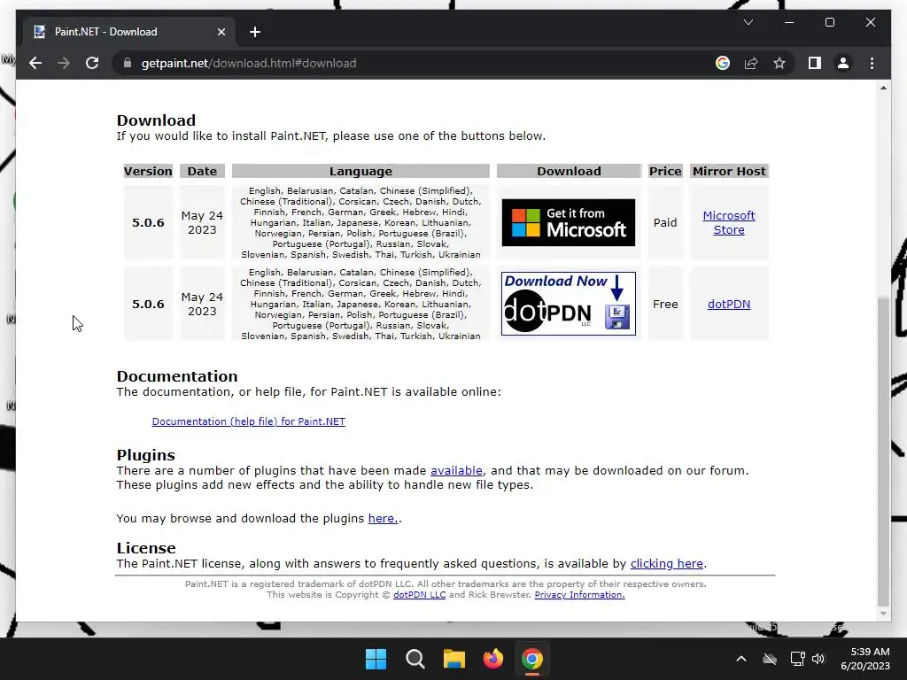Image resolution: width=907 pixels, height=680 pixels.
Task: Close the Paint.NET - Download tab
Action: point(221,32)
